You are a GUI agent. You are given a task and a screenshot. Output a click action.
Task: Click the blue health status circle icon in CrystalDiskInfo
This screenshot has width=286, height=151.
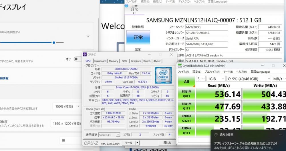[126, 6]
